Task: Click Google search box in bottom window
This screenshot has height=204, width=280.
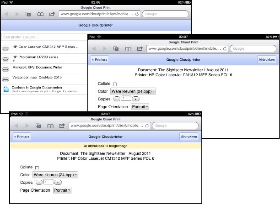Action: 175,126
